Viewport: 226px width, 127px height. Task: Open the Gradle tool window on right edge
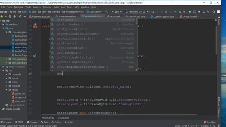pyautogui.click(x=219, y=21)
